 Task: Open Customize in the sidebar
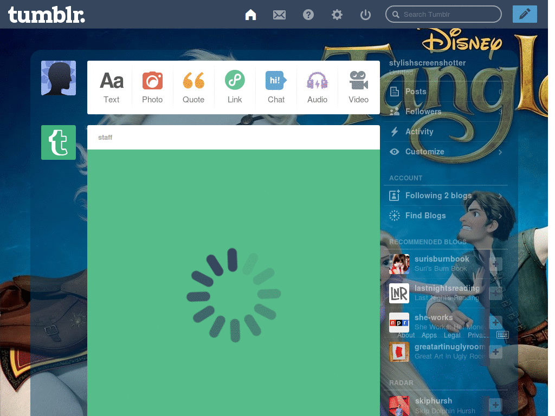(446, 152)
